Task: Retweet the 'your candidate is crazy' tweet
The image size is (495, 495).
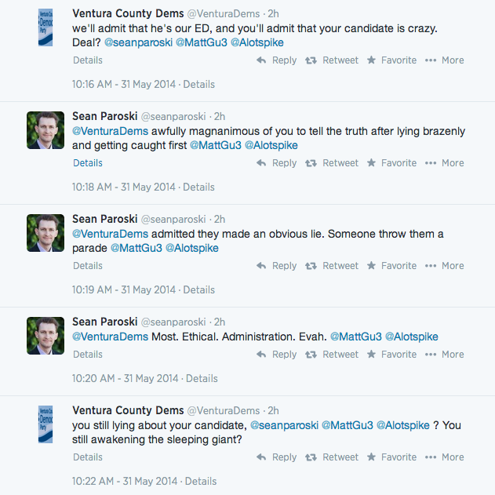Action: click(x=332, y=60)
